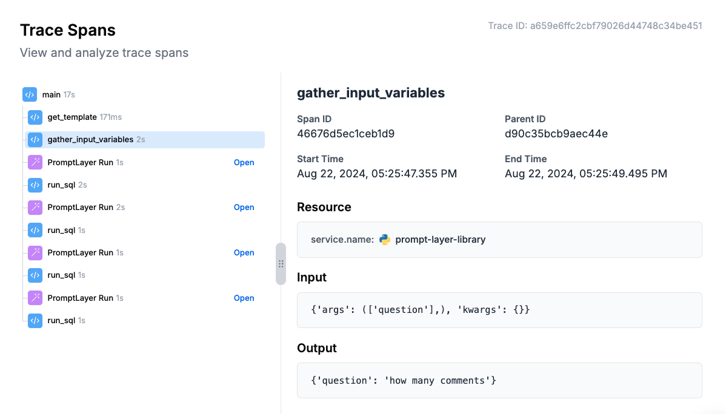The width and height of the screenshot is (726, 414).
Task: Click the code icon of the 2s run_sql span
Action: [x=35, y=185]
